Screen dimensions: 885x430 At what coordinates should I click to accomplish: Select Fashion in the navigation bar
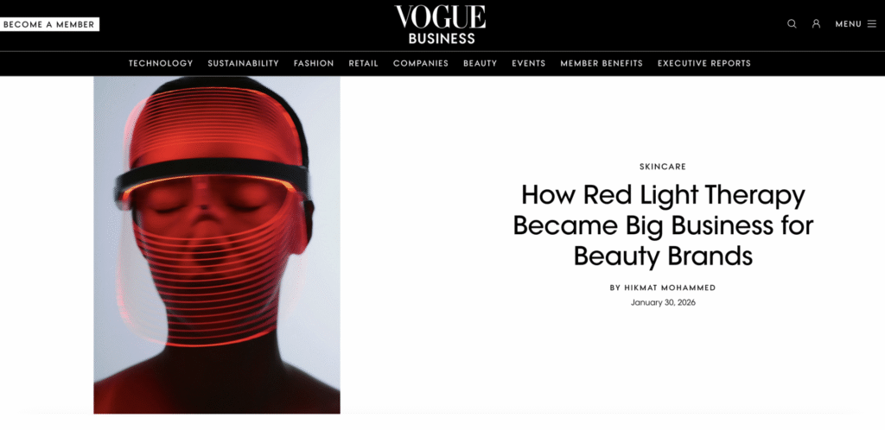314,63
